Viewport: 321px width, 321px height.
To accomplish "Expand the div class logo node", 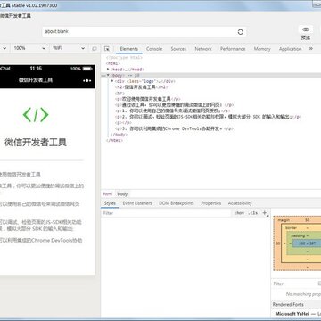I will (x=112, y=81).
